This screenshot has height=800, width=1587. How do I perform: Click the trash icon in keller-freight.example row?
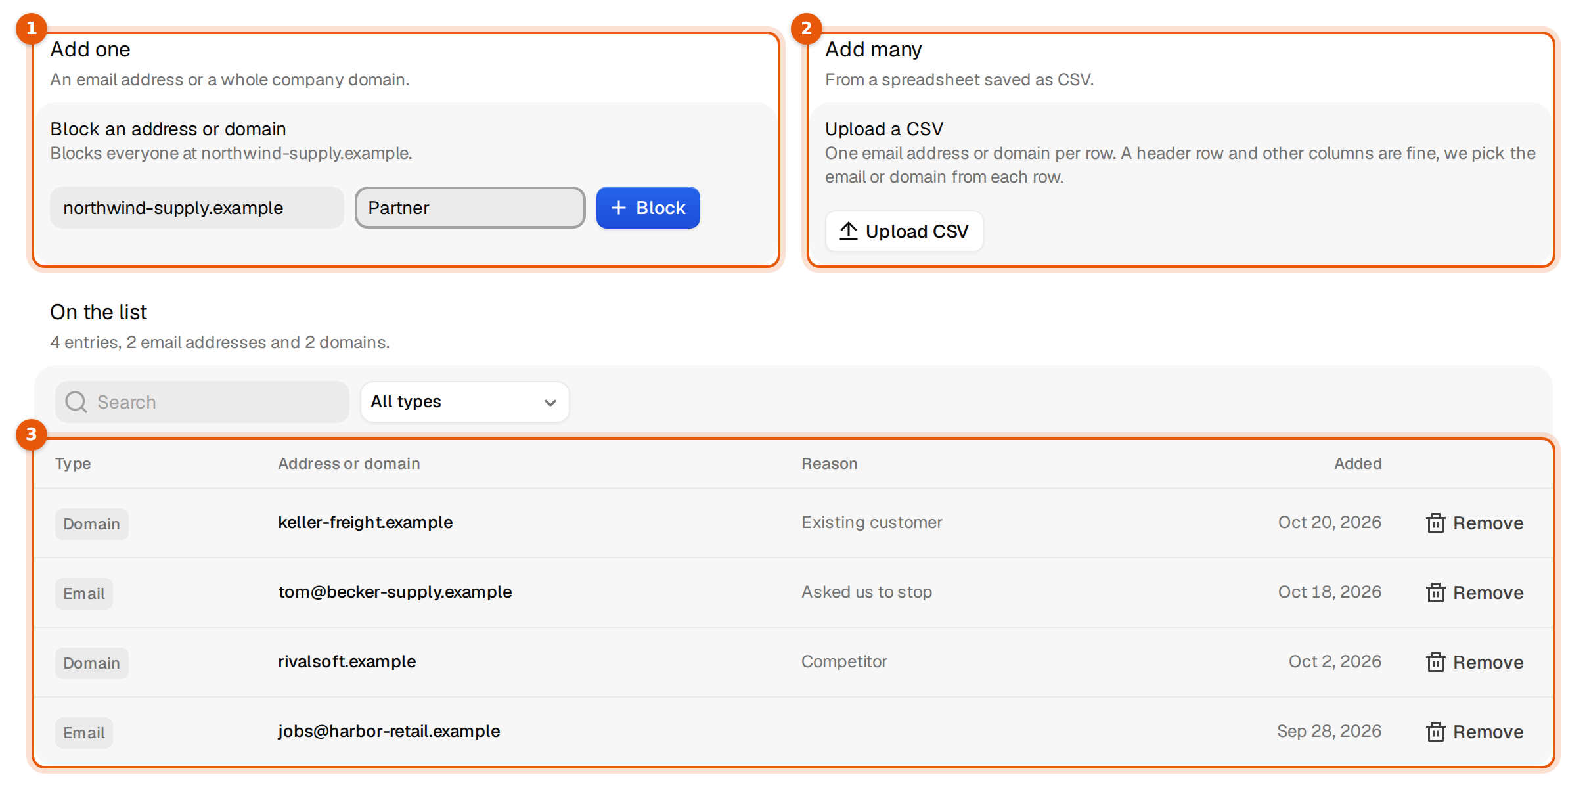point(1435,523)
